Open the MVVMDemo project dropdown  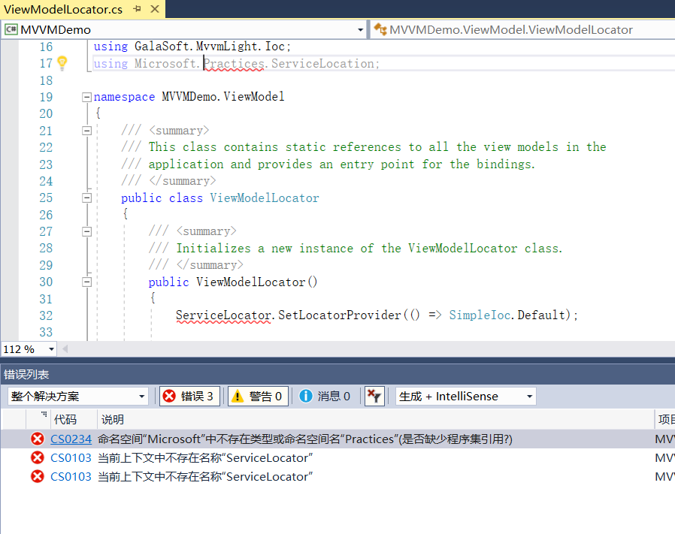360,30
